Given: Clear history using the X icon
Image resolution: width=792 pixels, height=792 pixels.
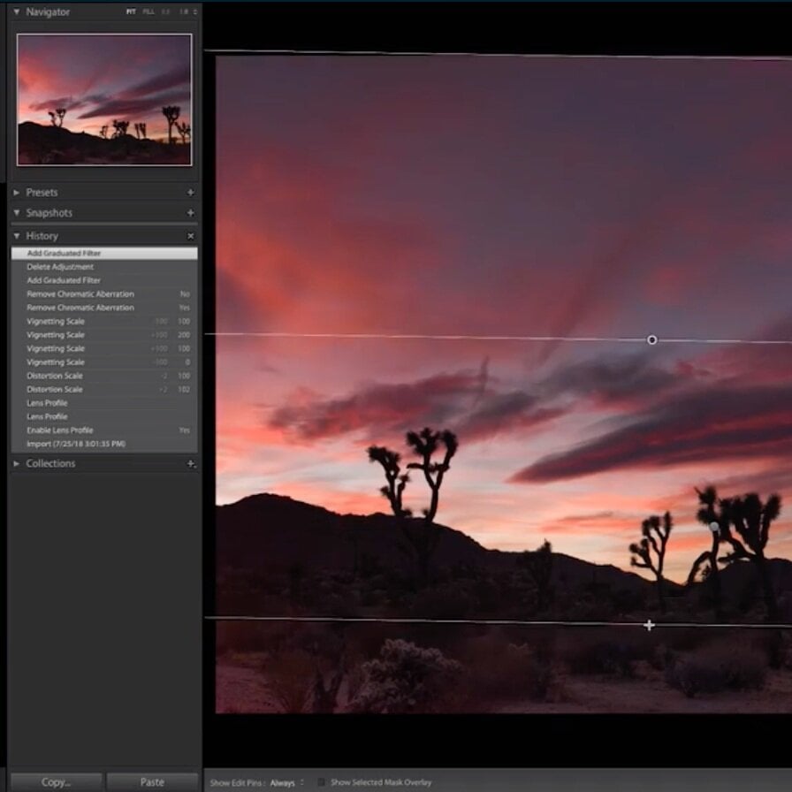Looking at the screenshot, I should point(190,237).
